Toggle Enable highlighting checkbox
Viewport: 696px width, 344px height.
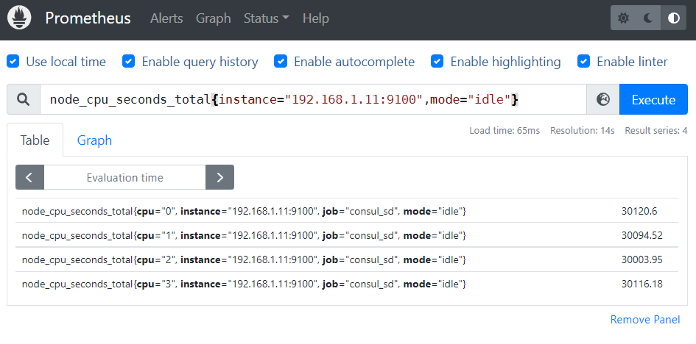437,62
